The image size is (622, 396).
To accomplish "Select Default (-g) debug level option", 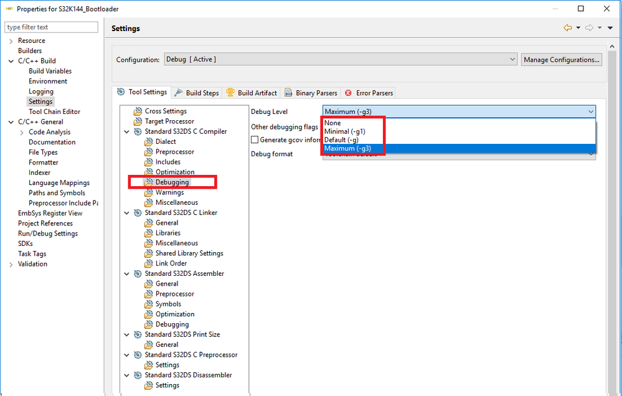I will coord(459,139).
